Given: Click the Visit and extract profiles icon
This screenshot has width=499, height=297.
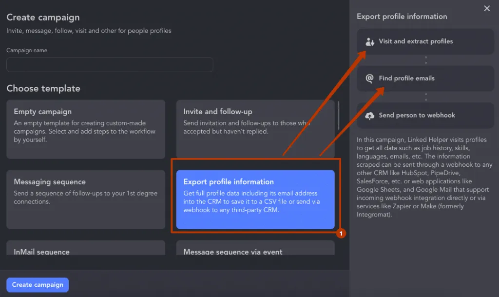Looking at the screenshot, I should pos(369,42).
